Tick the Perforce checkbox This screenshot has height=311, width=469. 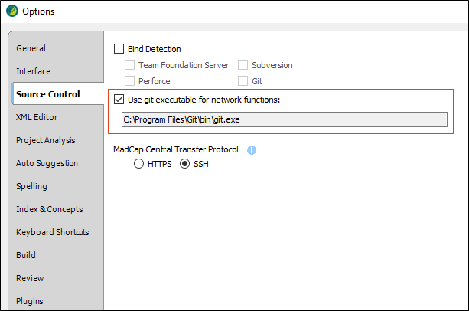click(129, 81)
